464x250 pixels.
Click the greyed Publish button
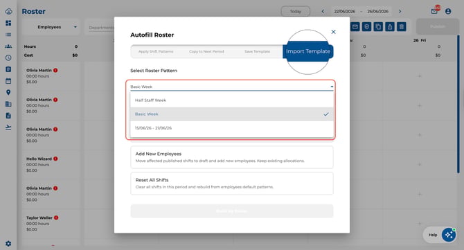[x=438, y=26]
